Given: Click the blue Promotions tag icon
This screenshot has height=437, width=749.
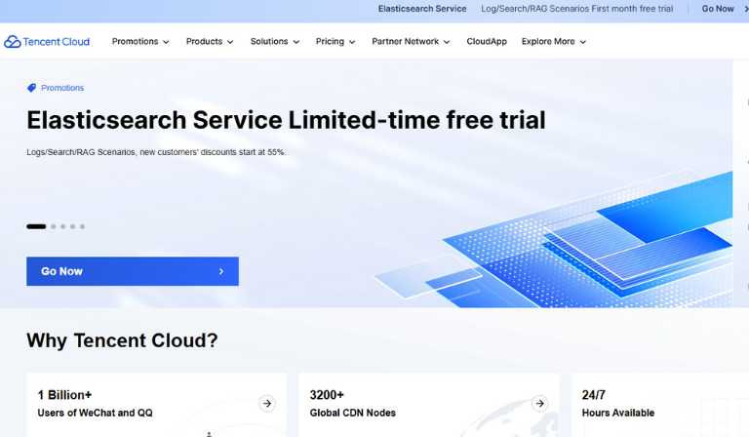Looking at the screenshot, I should (31, 88).
